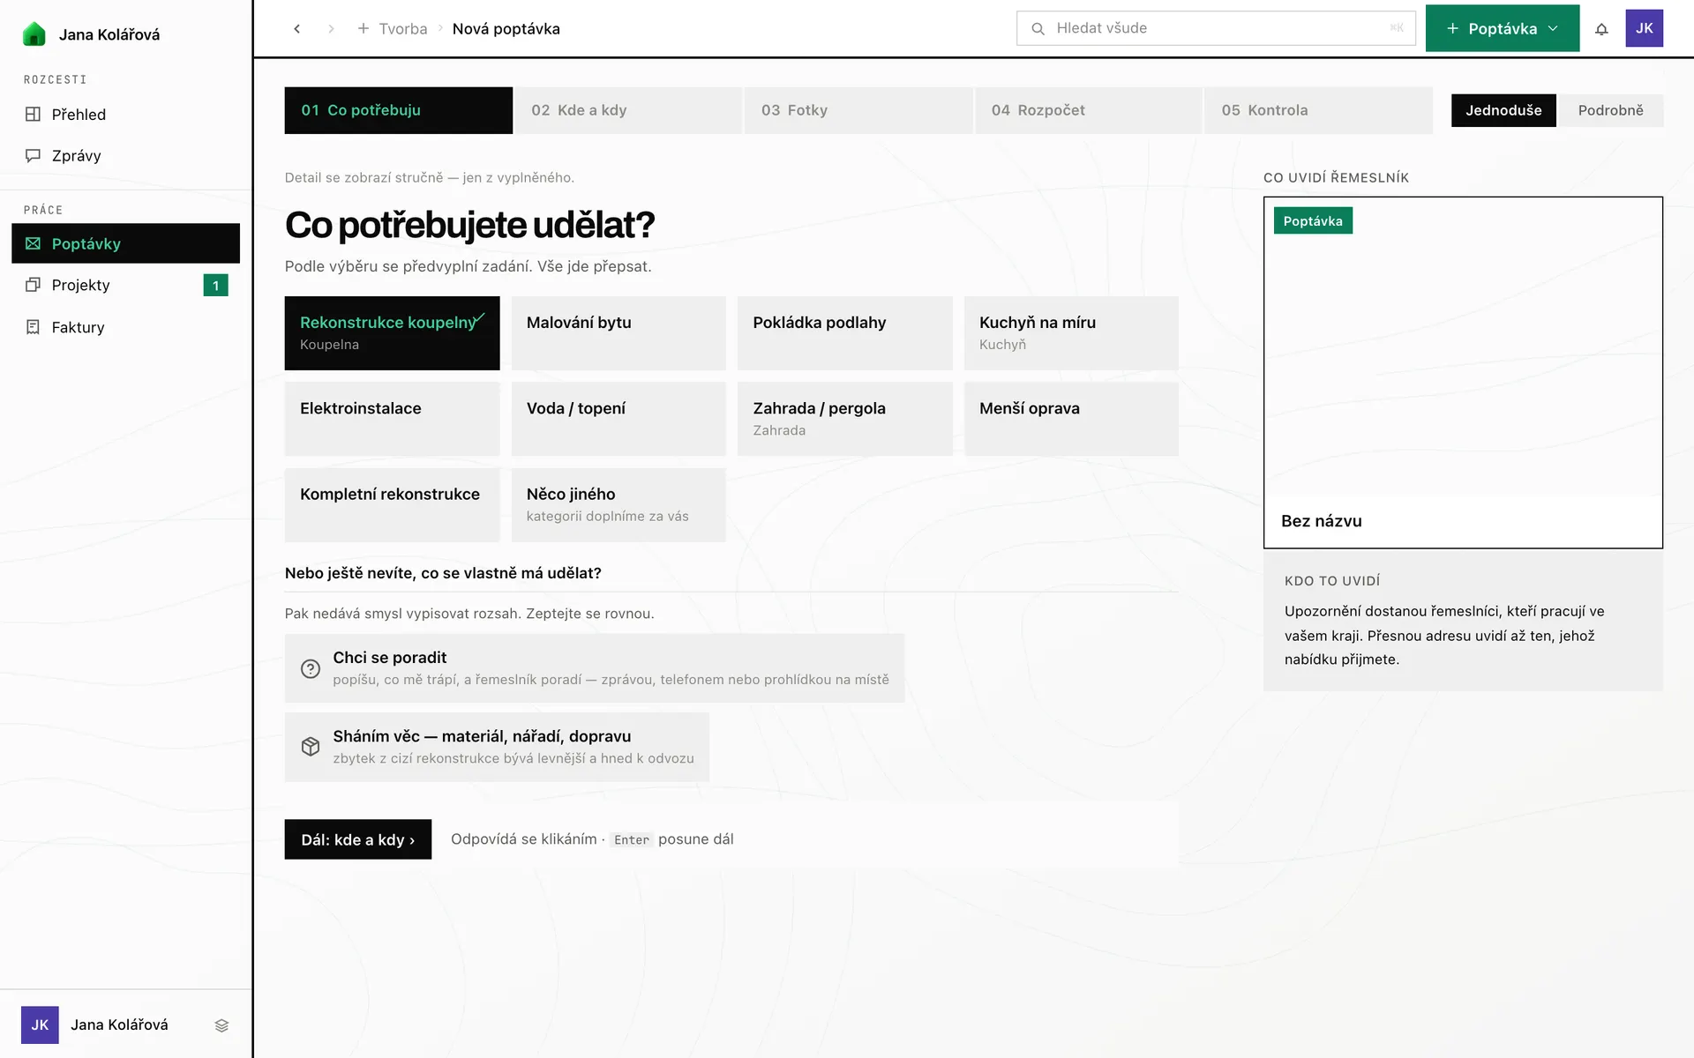
Task: Select the Kompletní rekonstrukce option
Action: coord(392,504)
